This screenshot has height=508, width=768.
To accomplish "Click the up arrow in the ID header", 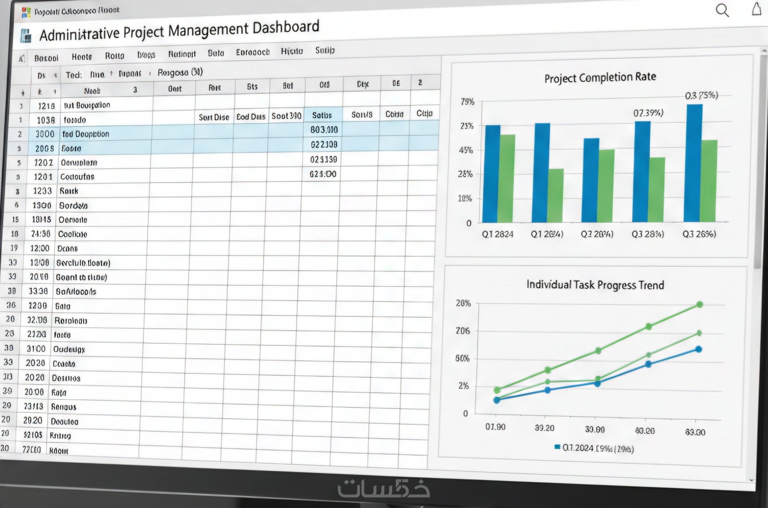I will 55,92.
